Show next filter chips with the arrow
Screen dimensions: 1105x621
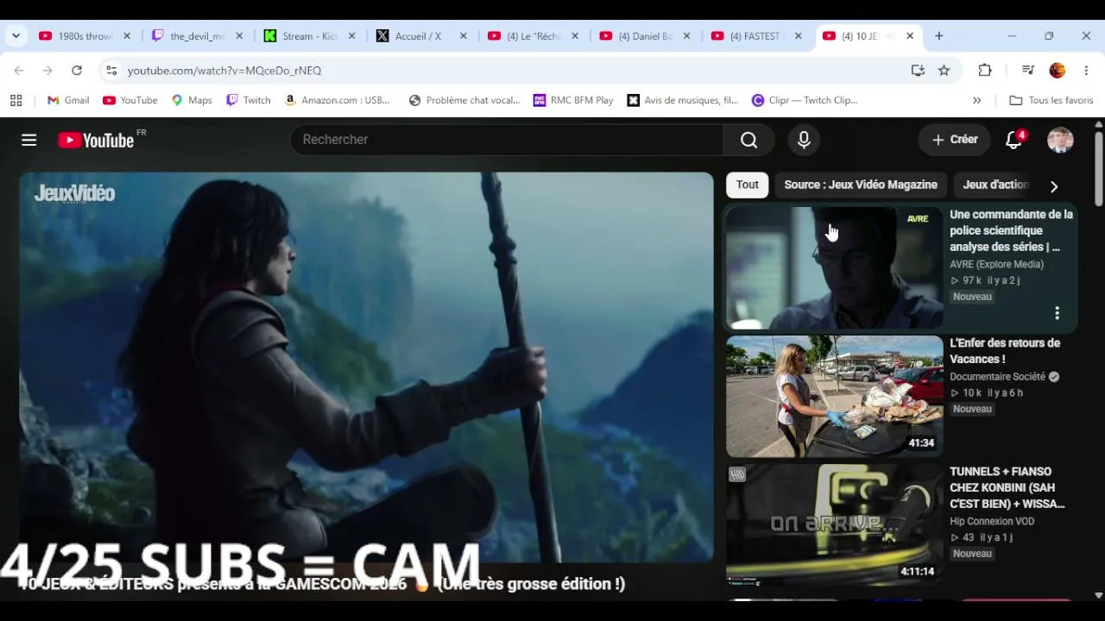click(1053, 185)
